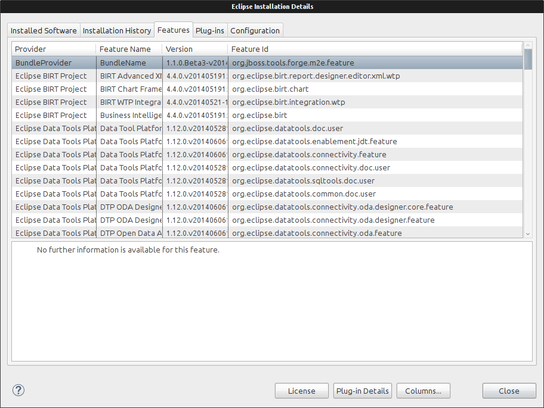This screenshot has width=544, height=408.
Task: Click the BundleProvider cell
Action: 54,63
